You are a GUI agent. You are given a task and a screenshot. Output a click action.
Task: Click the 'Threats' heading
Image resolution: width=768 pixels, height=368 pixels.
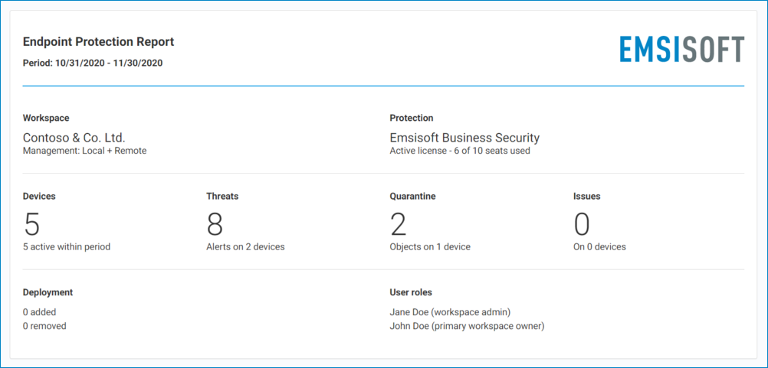tap(222, 197)
